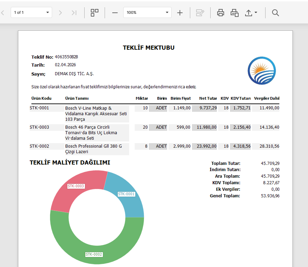Jump to the last page
This screenshot has height=267, width=308.
[x=74, y=13]
